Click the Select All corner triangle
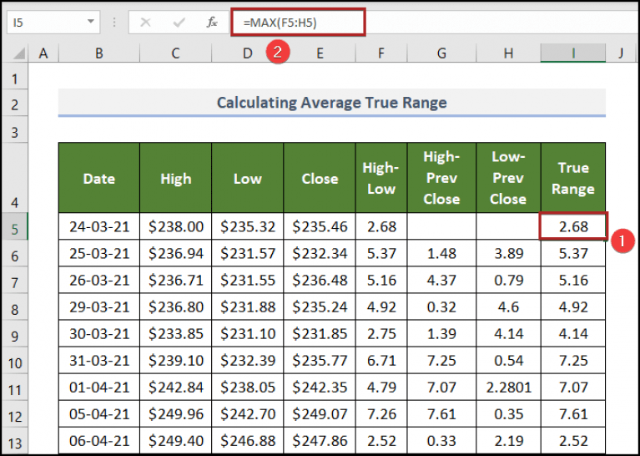The height and width of the screenshot is (456, 640). point(17,53)
